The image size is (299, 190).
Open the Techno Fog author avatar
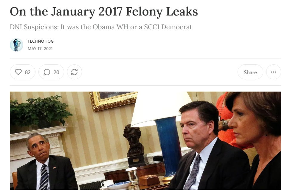(x=17, y=45)
